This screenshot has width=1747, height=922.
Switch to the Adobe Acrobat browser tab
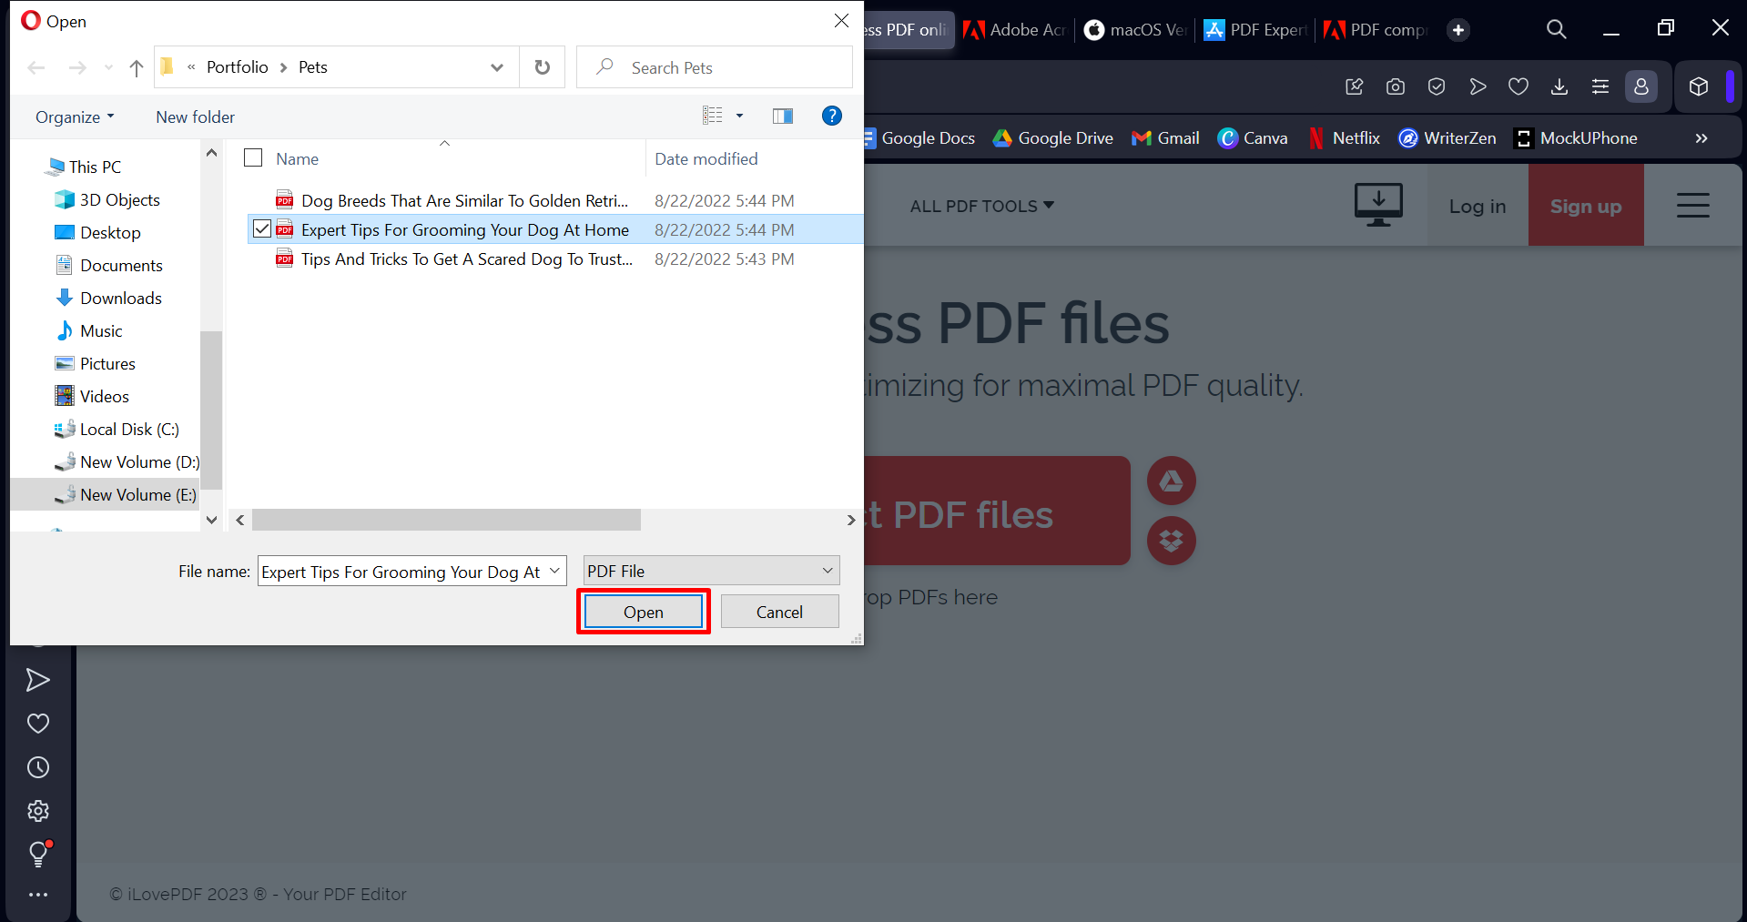1013,29
